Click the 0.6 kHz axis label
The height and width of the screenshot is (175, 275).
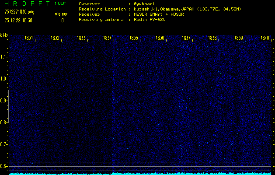point(3,166)
